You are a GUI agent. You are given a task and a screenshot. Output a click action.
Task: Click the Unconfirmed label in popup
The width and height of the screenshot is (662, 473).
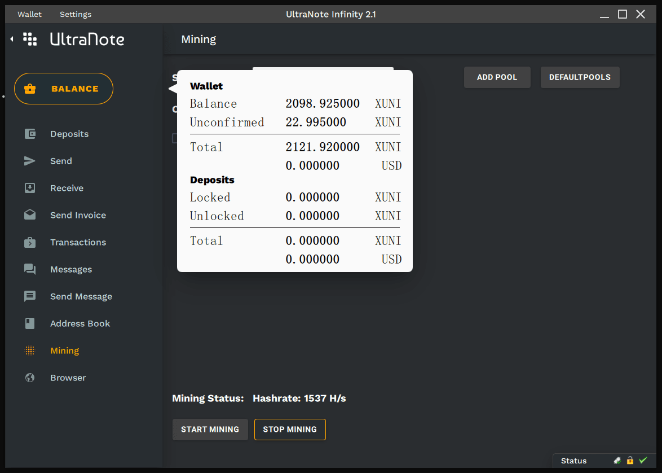[227, 122]
